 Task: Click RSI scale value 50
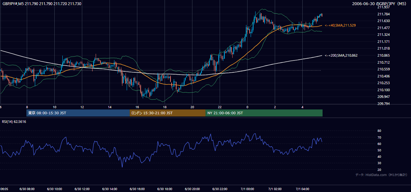tap(379, 150)
